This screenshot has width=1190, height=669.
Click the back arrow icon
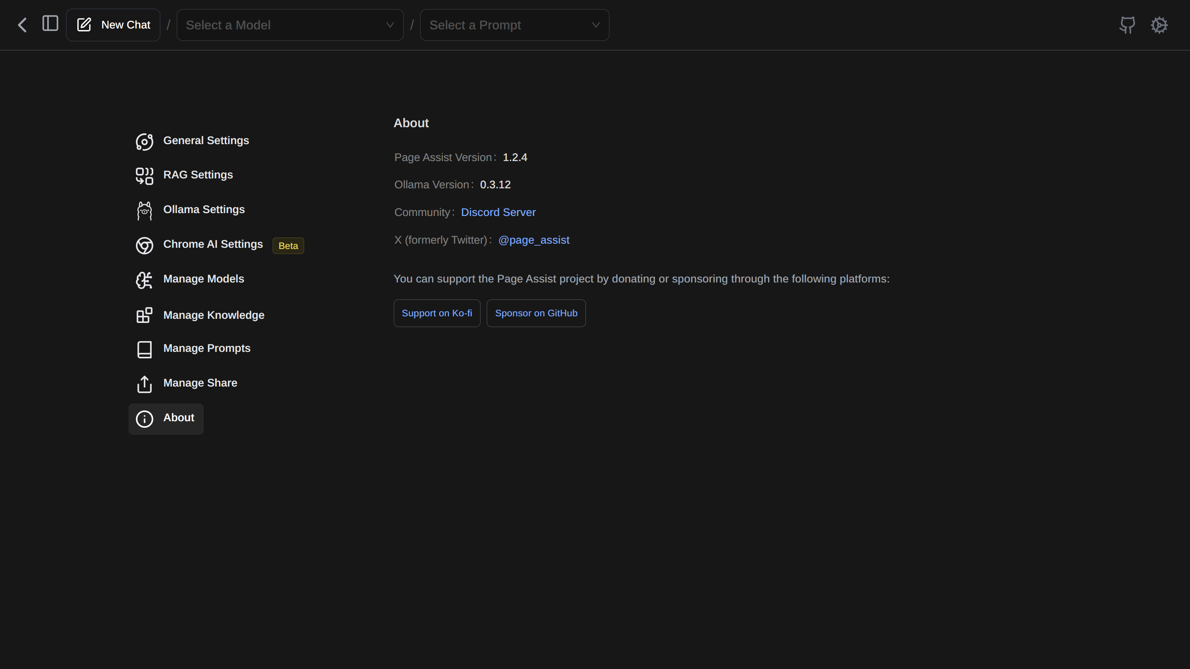[x=22, y=25]
